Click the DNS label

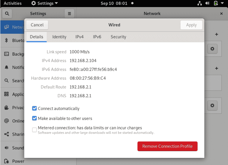coord(62,96)
